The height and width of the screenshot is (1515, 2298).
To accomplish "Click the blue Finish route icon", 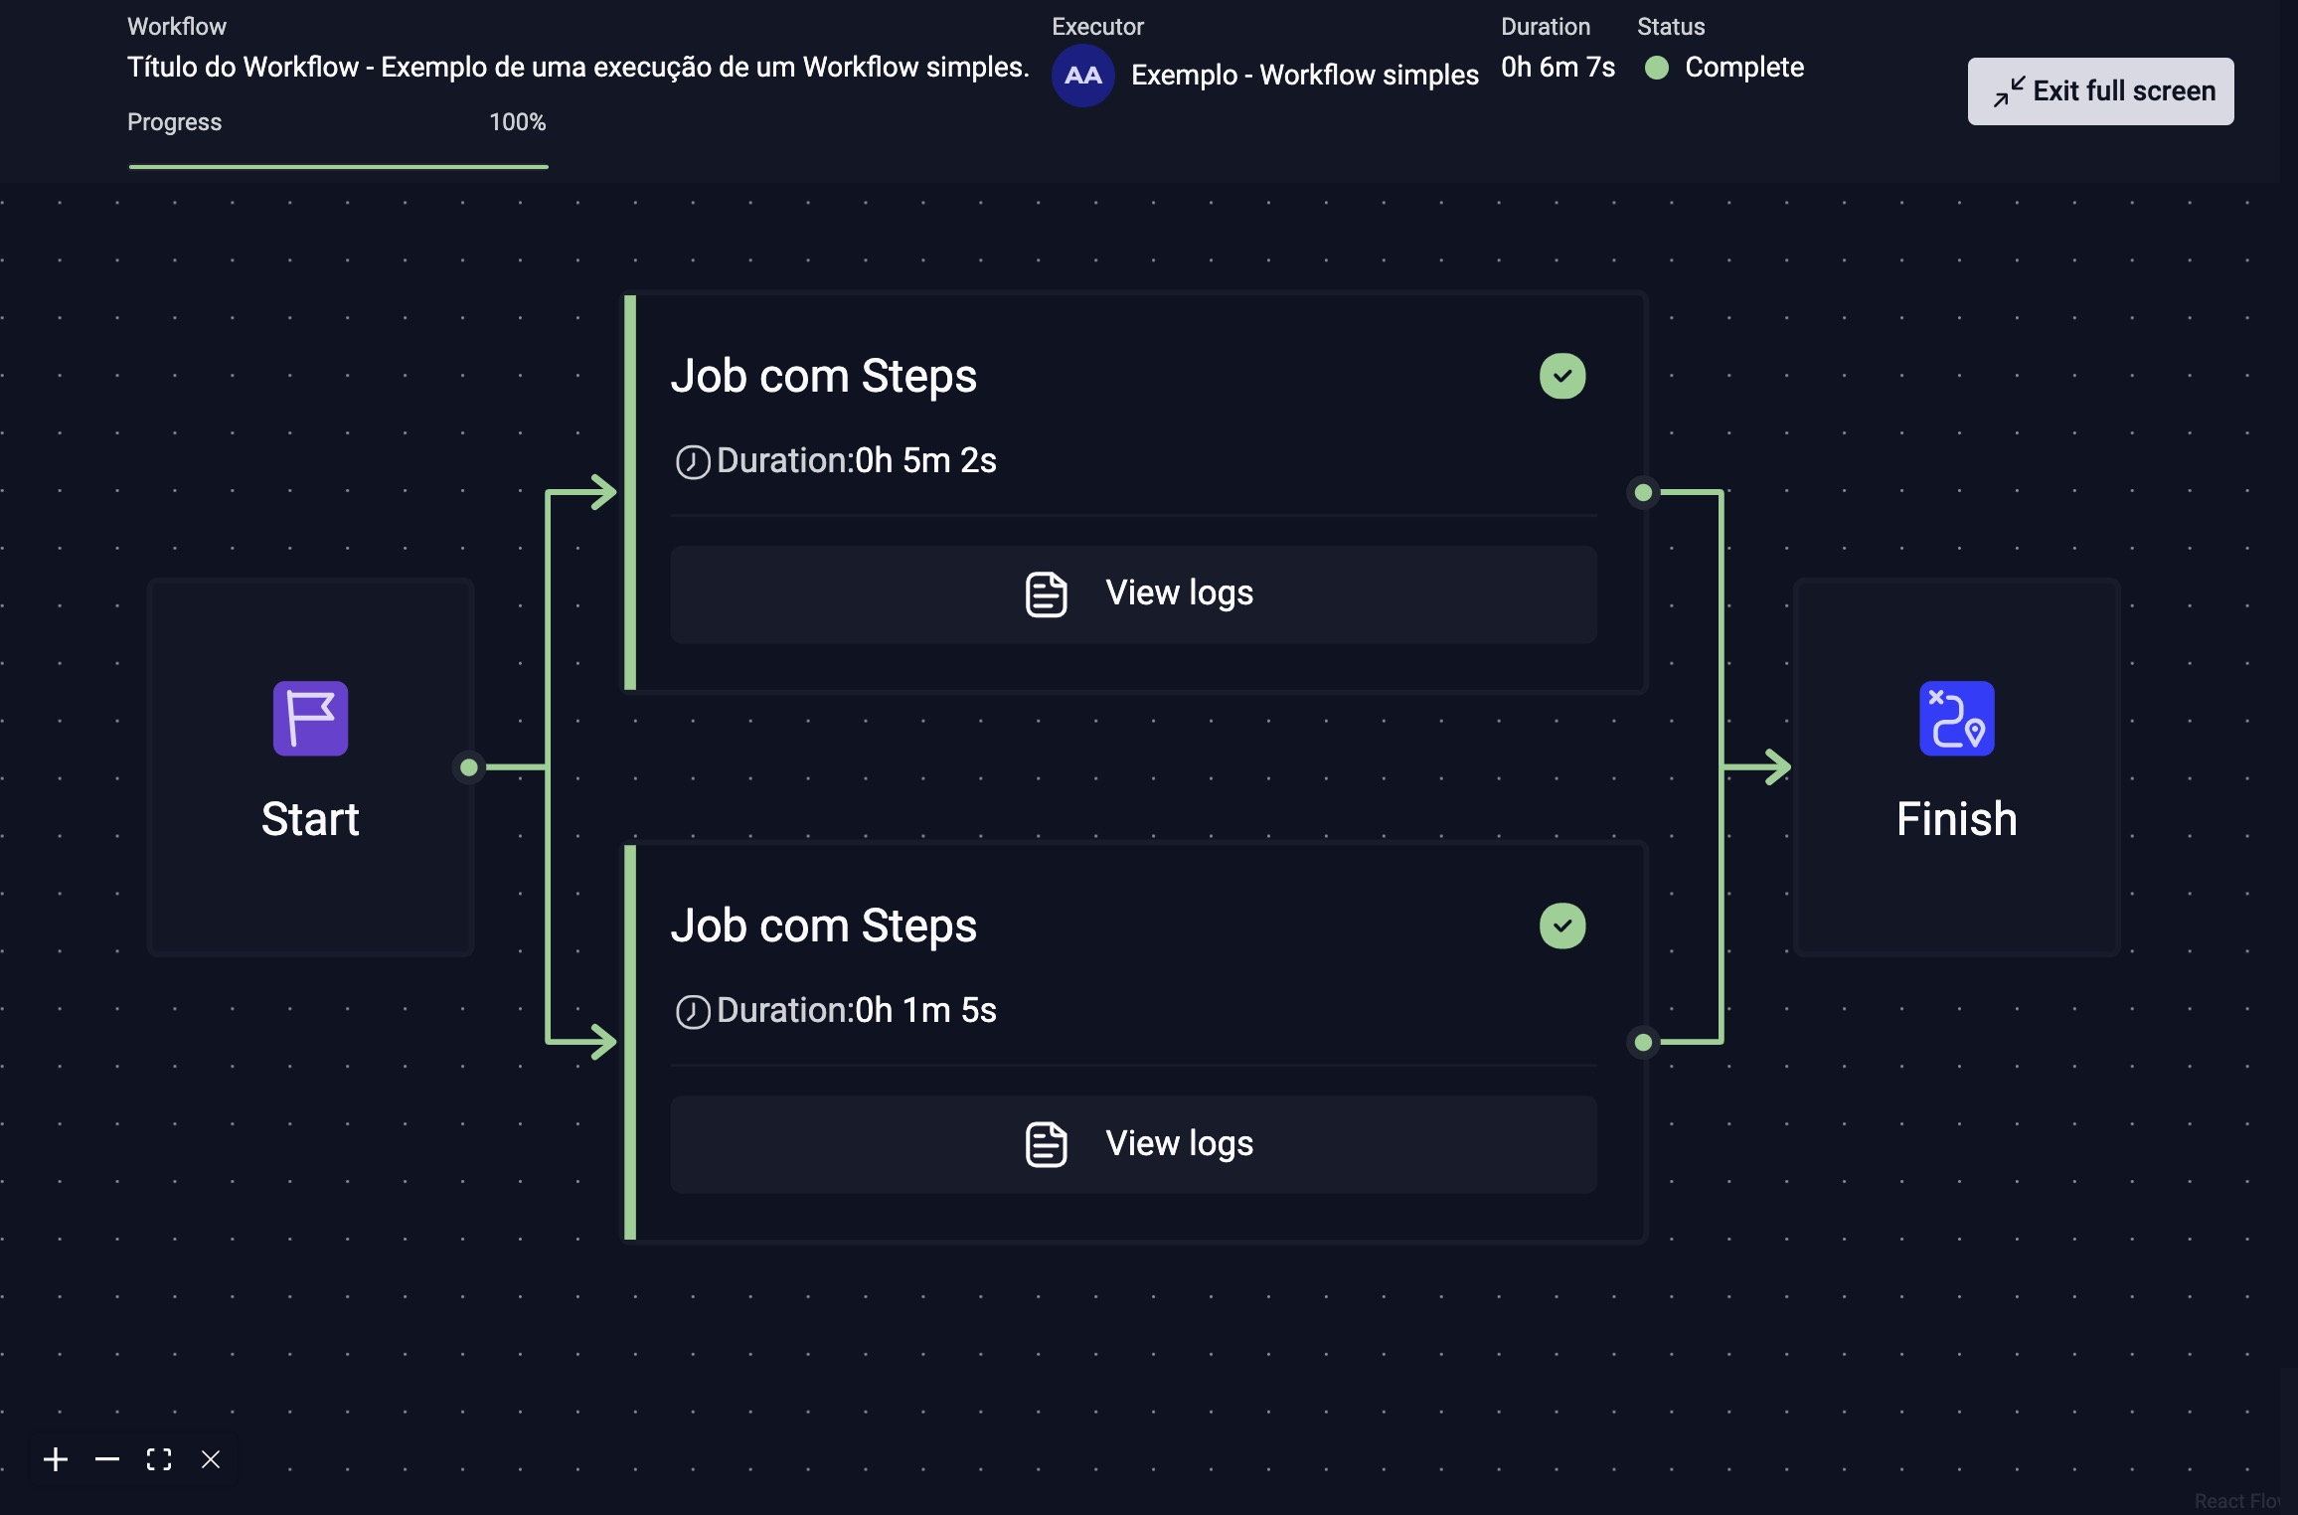I will (x=1956, y=718).
